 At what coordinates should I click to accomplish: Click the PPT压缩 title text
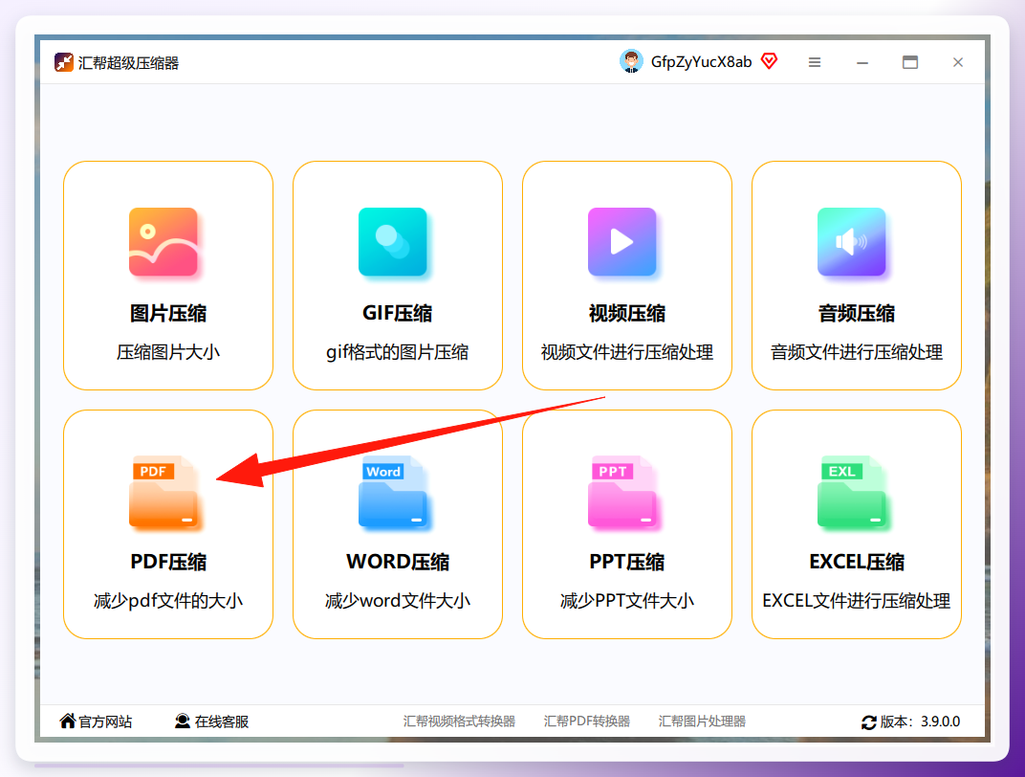pos(627,562)
